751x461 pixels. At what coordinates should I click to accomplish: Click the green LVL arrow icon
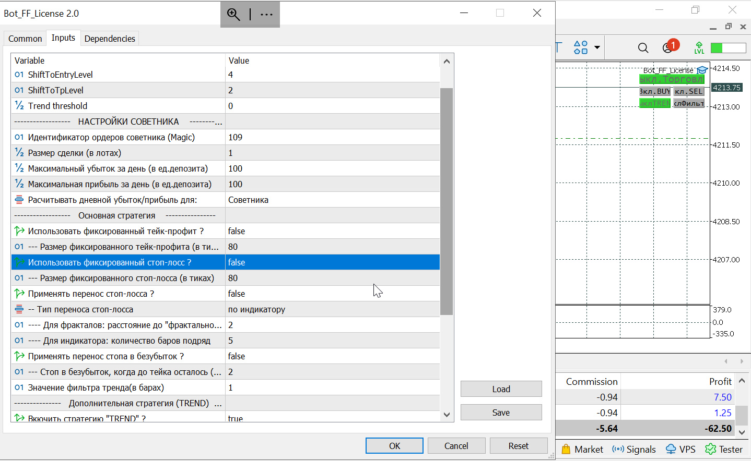click(699, 48)
